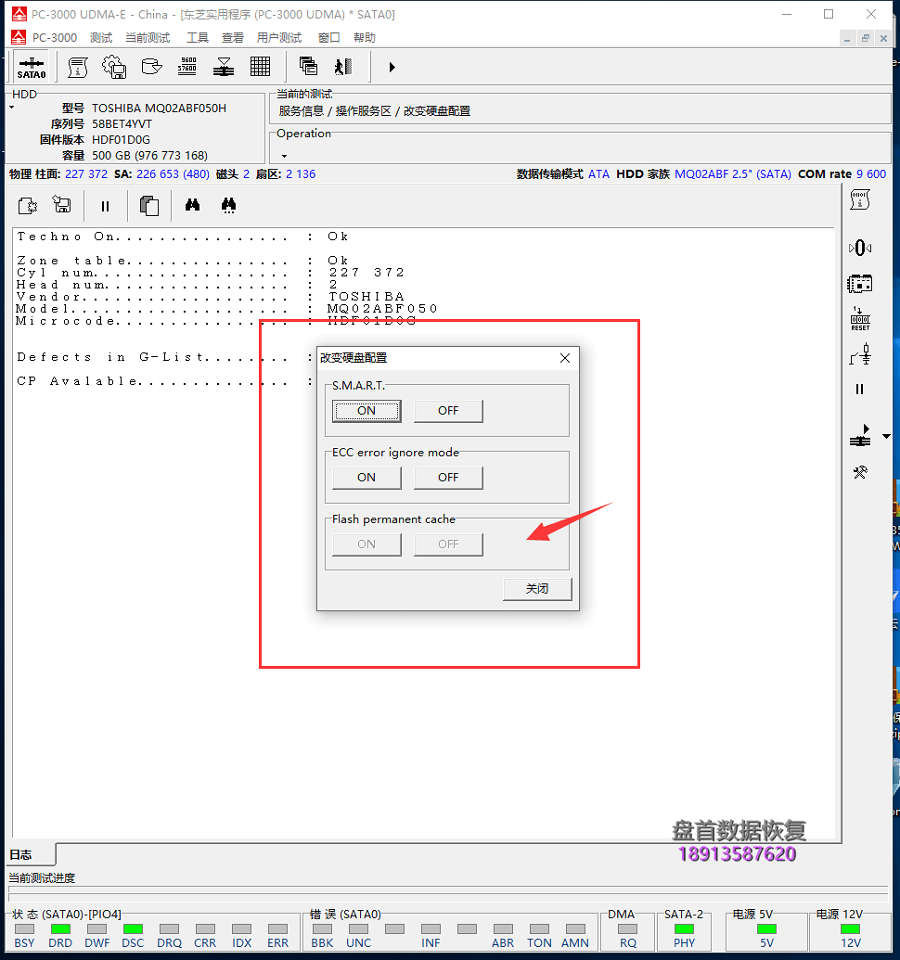Image resolution: width=900 pixels, height=960 pixels.
Task: Turn S.M.A.R.T. ON
Action: [x=366, y=411]
